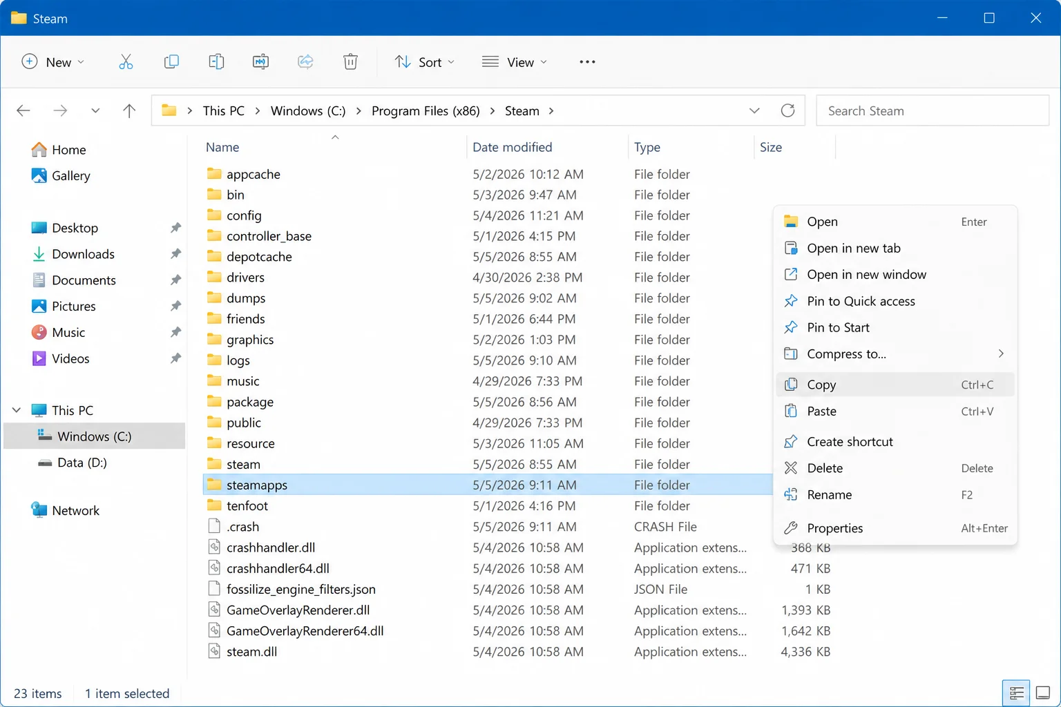Select Network in the navigation pane
The image size is (1061, 707).
(66, 511)
